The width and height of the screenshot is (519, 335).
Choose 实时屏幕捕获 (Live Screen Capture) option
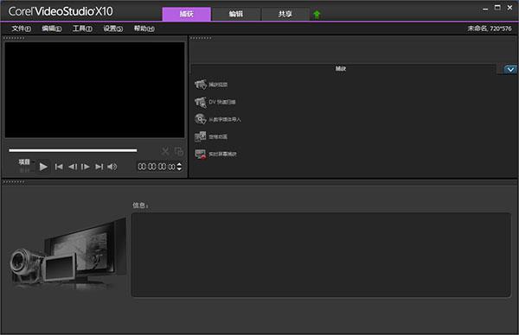tap(215, 154)
